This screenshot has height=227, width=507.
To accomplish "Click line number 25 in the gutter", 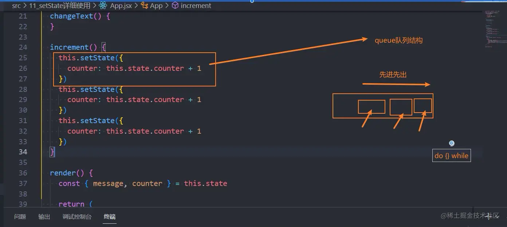I will (23, 58).
